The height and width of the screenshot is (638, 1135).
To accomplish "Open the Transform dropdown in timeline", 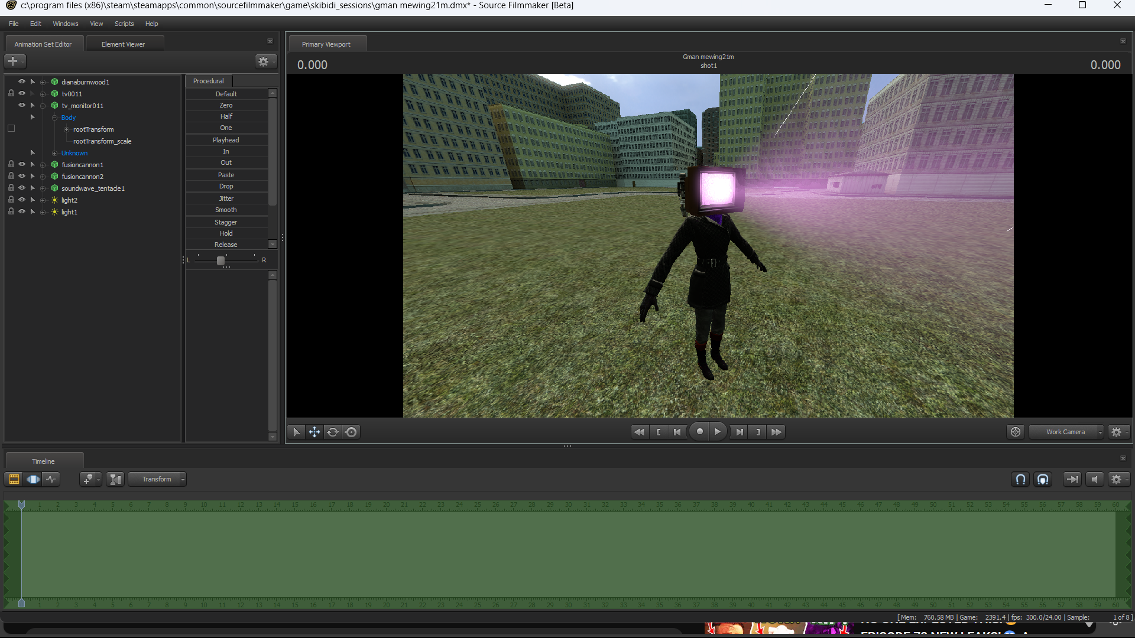I will [x=157, y=479].
